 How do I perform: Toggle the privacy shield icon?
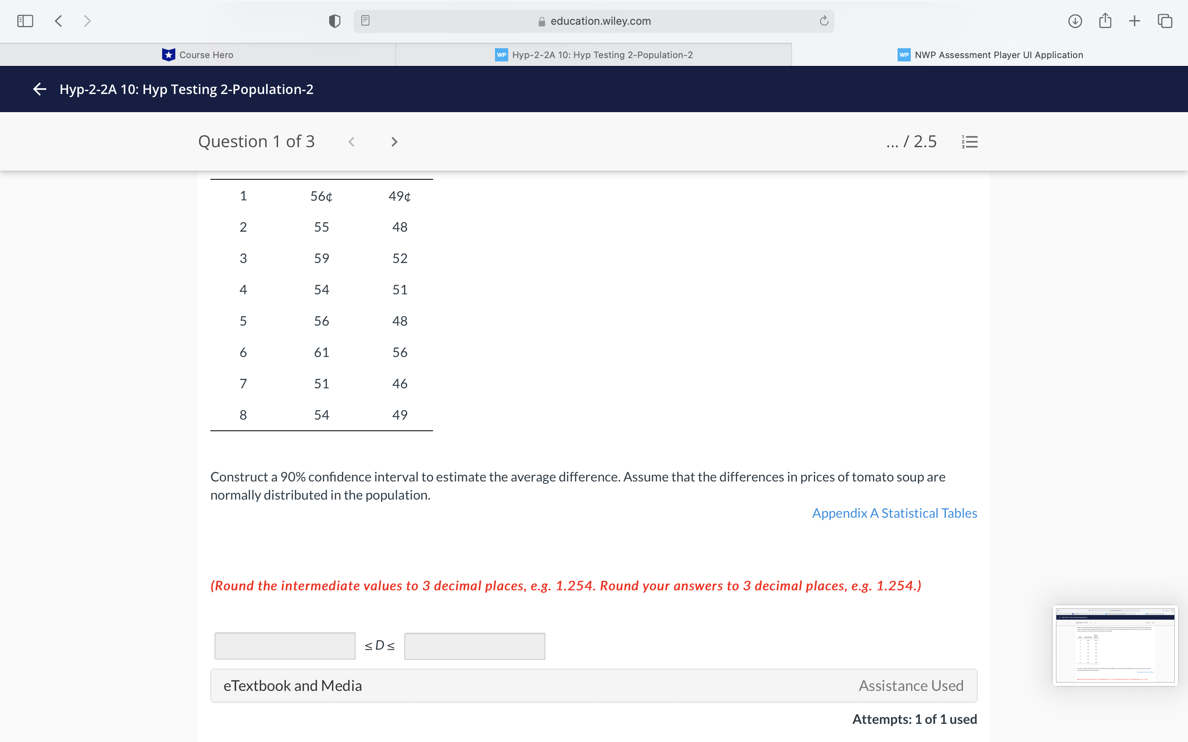click(x=334, y=21)
